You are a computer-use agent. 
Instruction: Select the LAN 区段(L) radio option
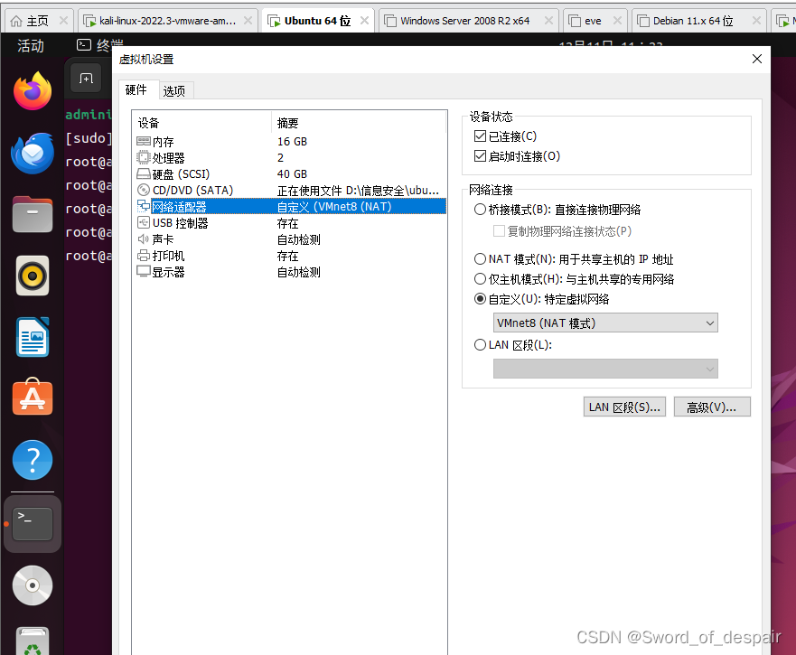pos(480,345)
